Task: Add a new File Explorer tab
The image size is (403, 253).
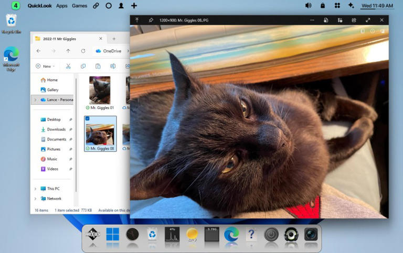Action: pyautogui.click(x=114, y=39)
